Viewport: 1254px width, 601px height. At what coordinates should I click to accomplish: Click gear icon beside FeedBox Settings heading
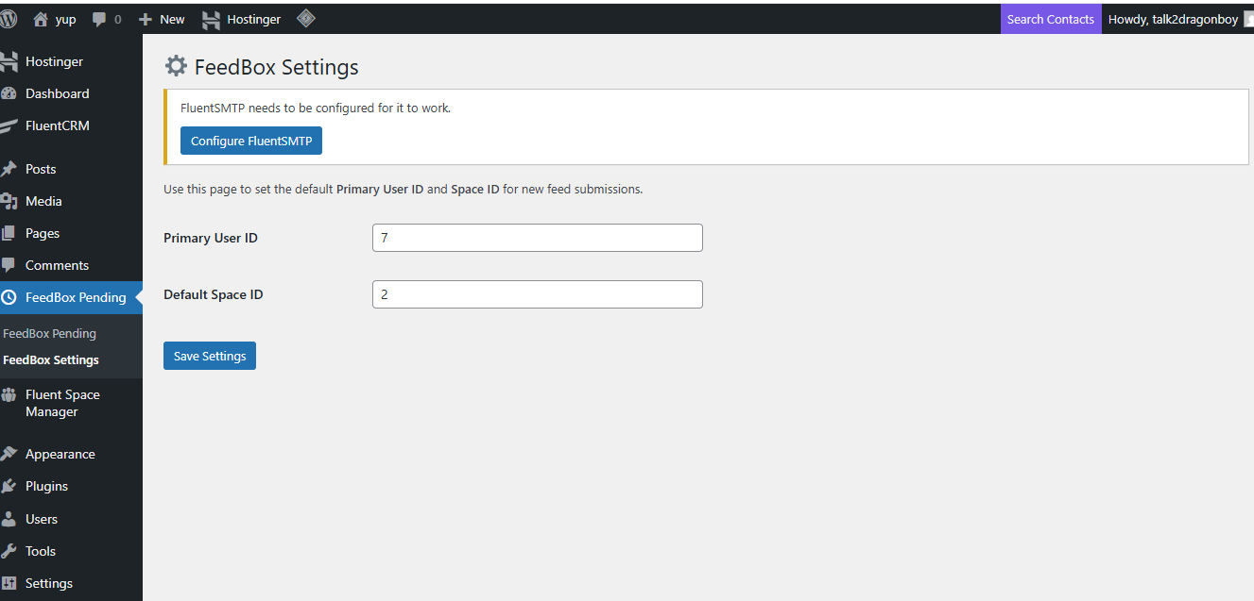(176, 66)
